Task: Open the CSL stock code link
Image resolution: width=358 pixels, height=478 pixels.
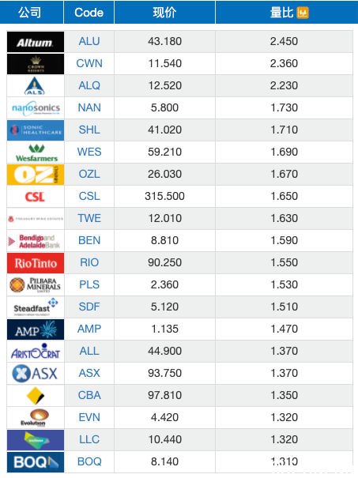Action: 89,196
